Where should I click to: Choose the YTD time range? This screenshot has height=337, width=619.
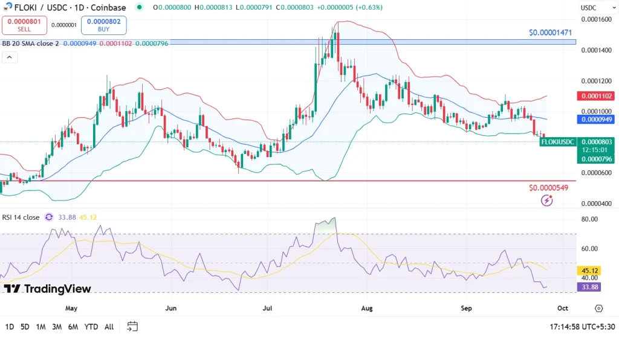click(91, 327)
